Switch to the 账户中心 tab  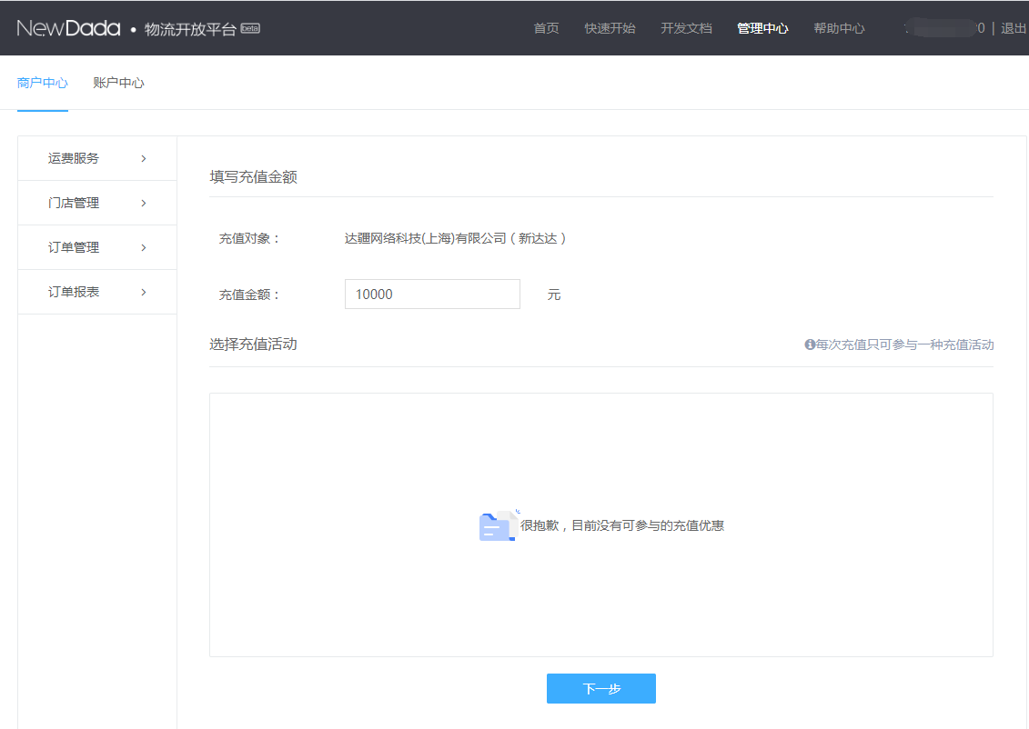coord(118,83)
